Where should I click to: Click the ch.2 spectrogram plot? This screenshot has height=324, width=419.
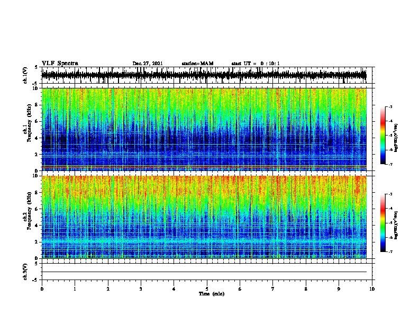click(204, 217)
